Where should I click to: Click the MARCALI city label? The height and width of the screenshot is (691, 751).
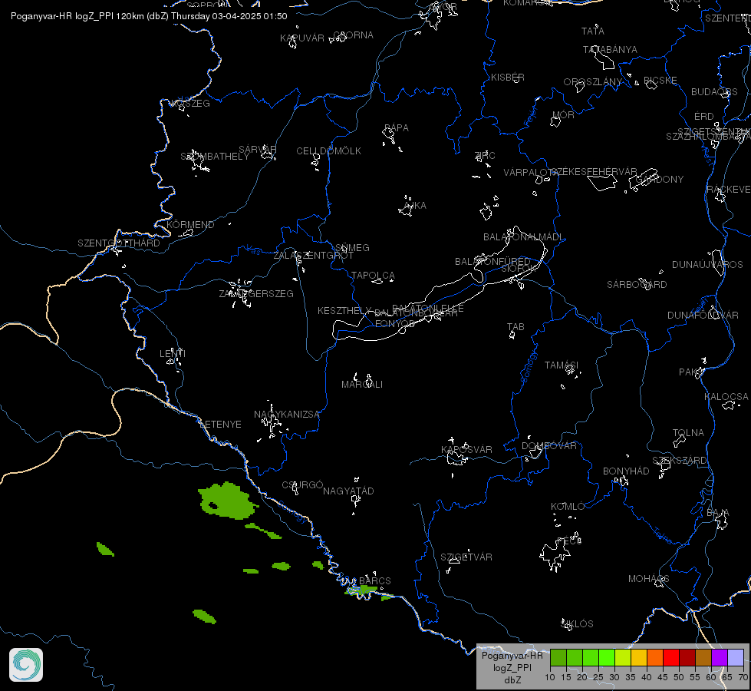(x=362, y=385)
